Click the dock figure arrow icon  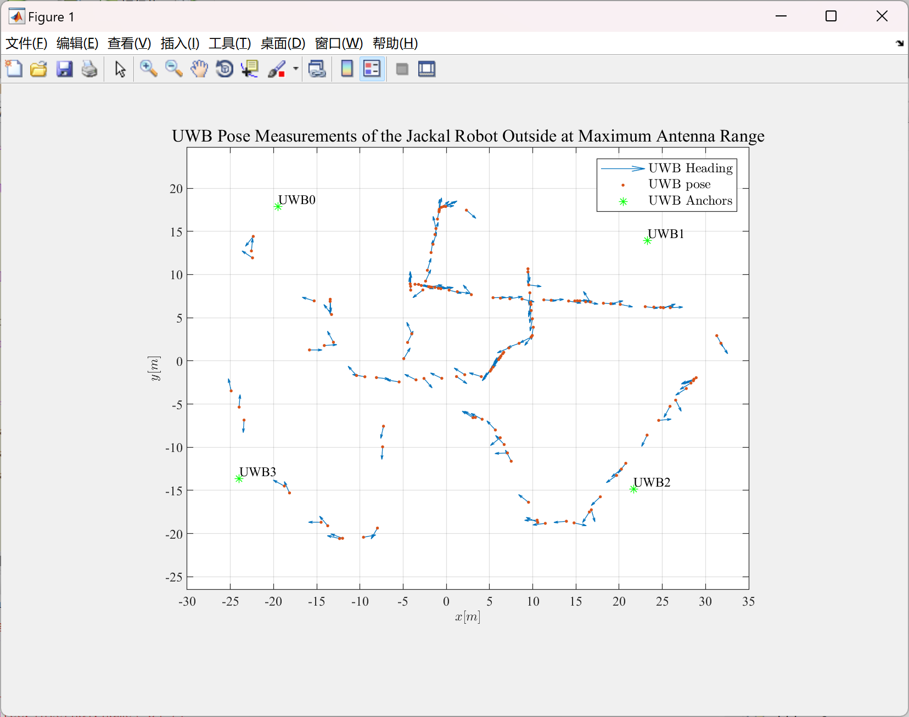click(x=900, y=43)
